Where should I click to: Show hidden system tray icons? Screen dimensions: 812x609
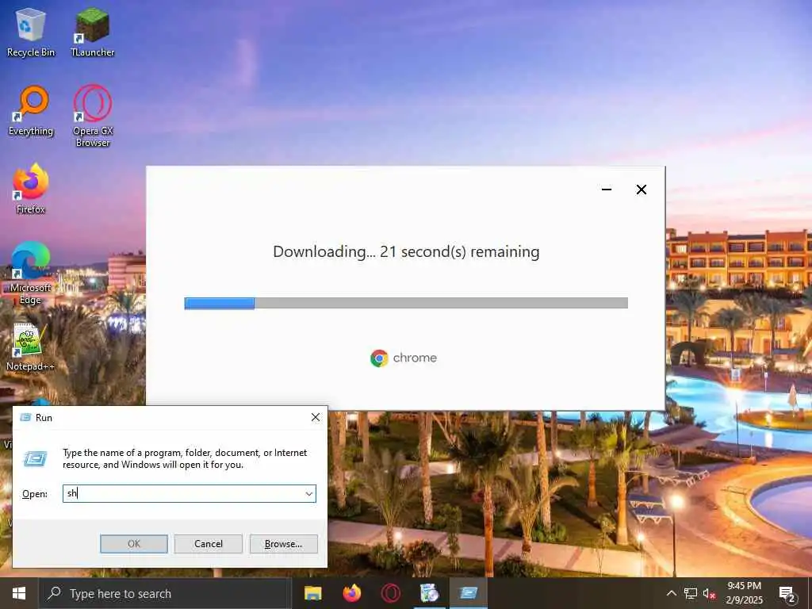click(x=671, y=593)
